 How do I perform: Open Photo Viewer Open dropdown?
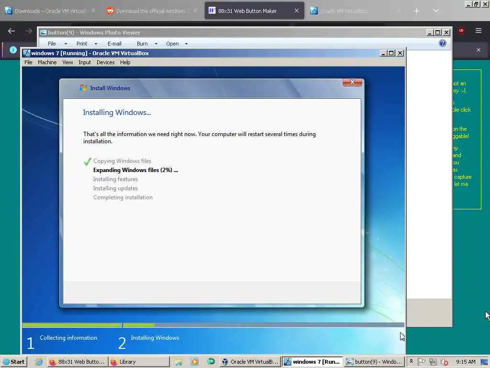177,44
